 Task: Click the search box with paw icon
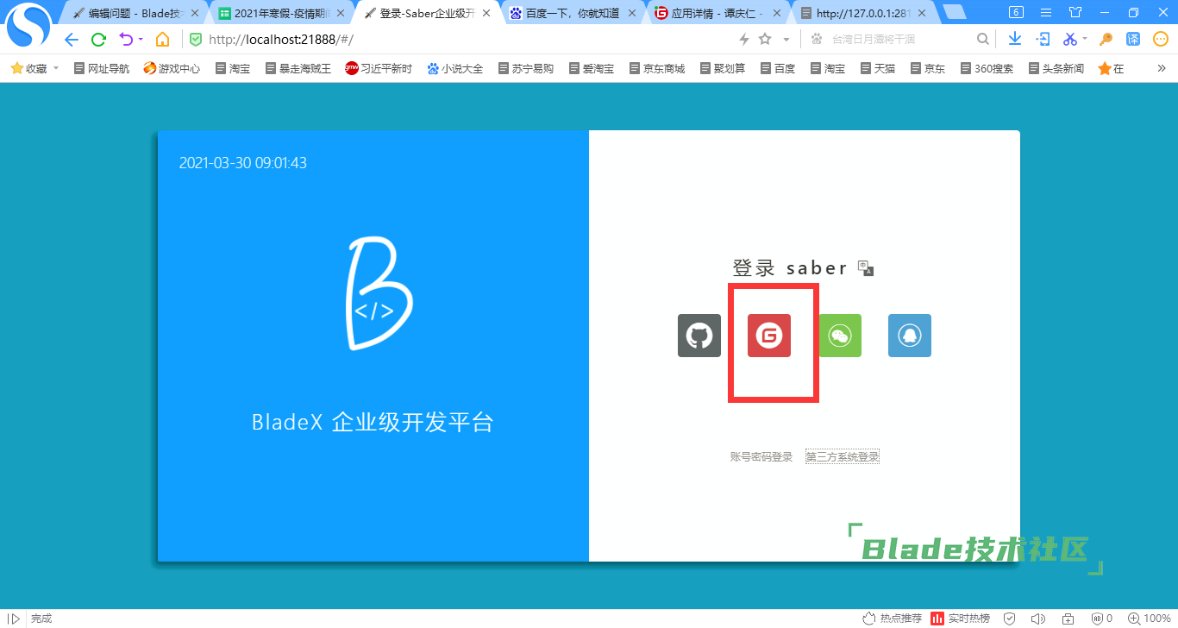[897, 40]
